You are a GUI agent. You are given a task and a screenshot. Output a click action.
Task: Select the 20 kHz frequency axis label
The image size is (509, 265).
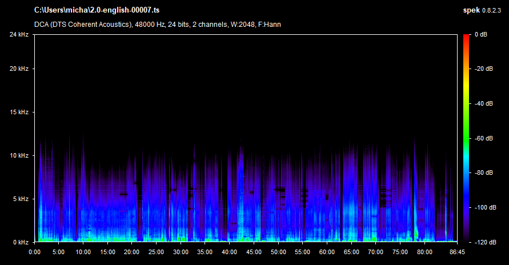tap(18, 69)
